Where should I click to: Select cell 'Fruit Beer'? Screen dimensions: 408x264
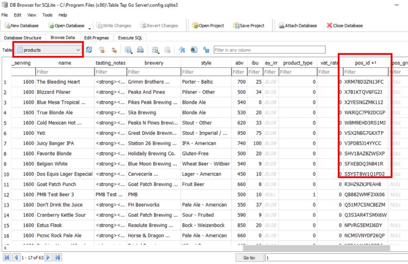[x=206, y=184]
